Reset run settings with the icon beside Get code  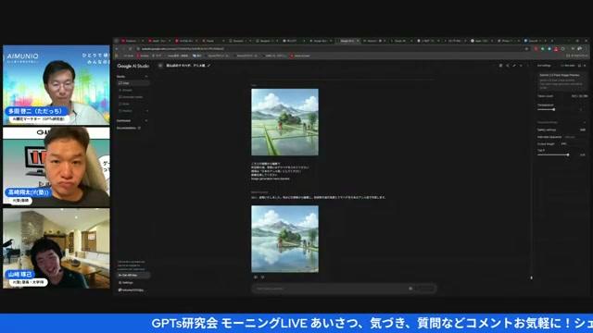579,66
